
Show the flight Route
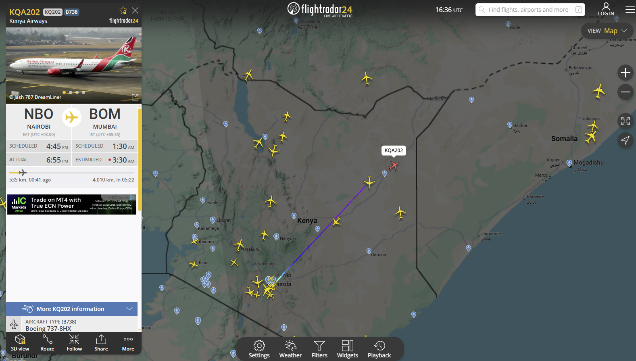click(47, 343)
